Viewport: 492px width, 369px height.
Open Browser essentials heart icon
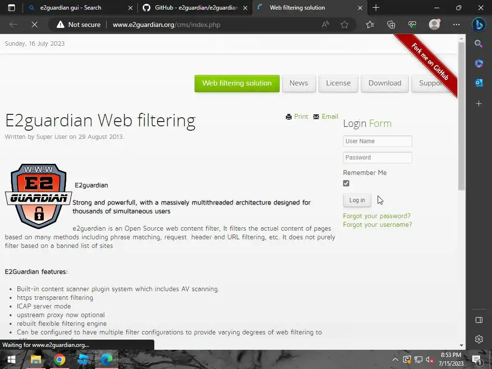[412, 25]
